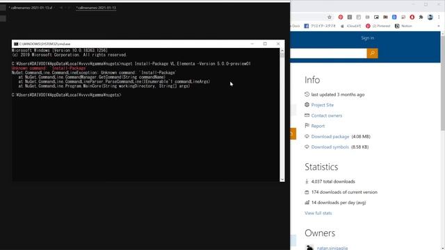The height and width of the screenshot is (250, 445).
Task: Click '174 downloads of current version' text
Action: coord(344,192)
